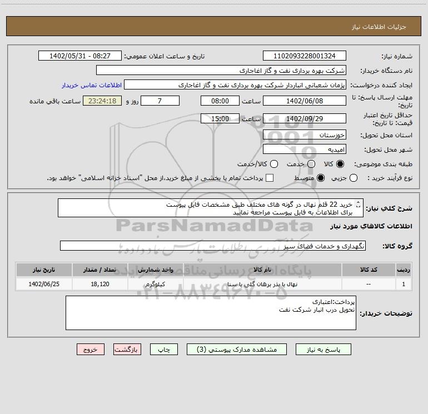Image resolution: width=428 pixels, height=414 pixels.
Task: Click the row number cell 1
Action: pos(404,284)
